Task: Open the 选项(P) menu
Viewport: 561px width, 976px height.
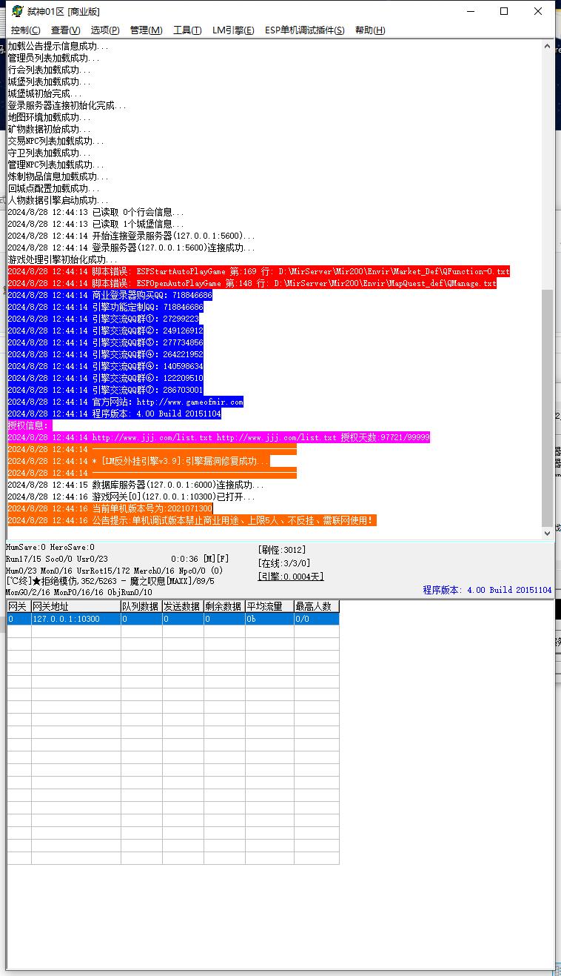Action: (x=104, y=30)
